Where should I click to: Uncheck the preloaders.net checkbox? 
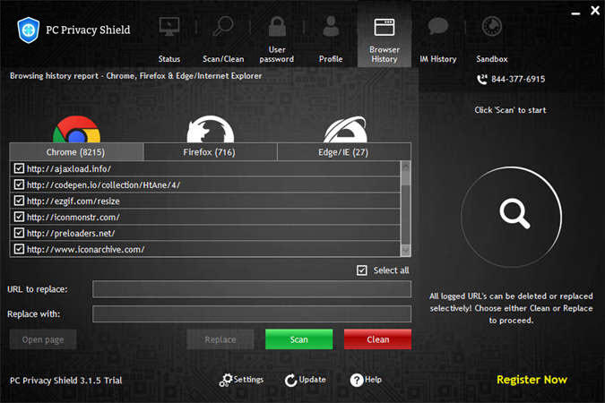pos(19,233)
